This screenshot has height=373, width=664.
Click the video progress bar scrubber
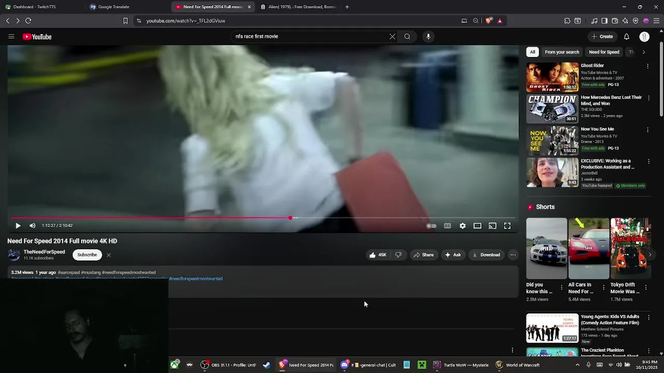[290, 218]
